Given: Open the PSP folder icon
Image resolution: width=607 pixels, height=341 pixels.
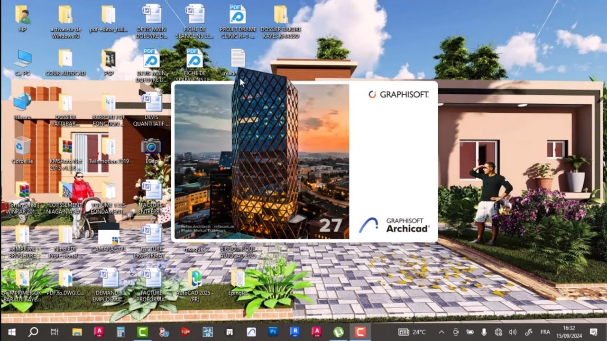Looking at the screenshot, I should pyautogui.click(x=108, y=58).
